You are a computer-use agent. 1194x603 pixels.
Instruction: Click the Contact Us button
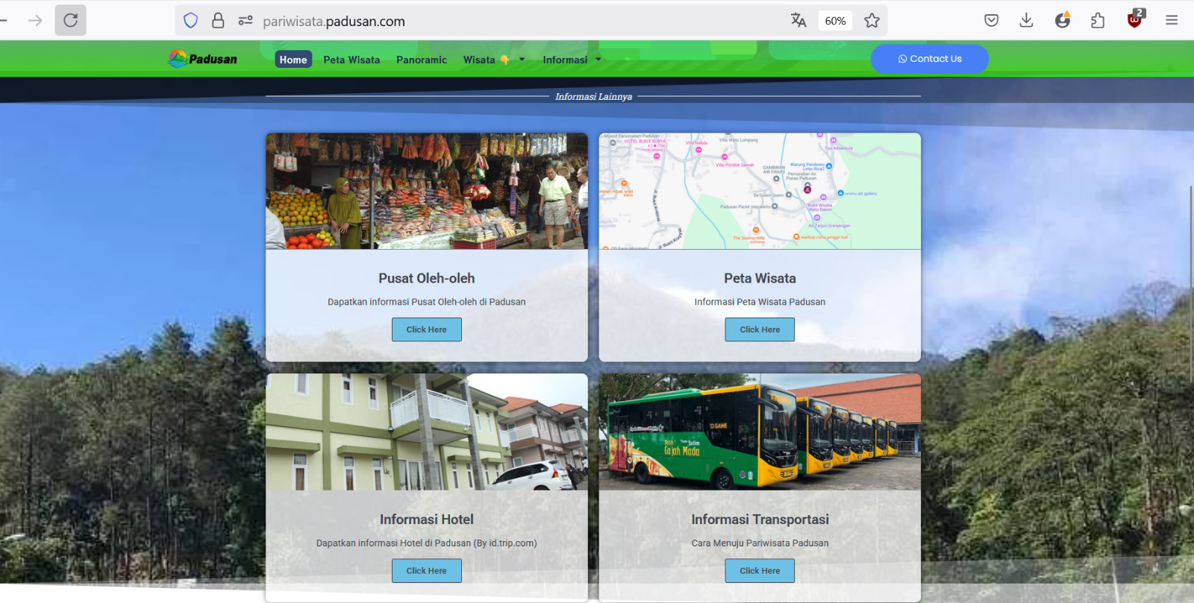click(x=930, y=59)
